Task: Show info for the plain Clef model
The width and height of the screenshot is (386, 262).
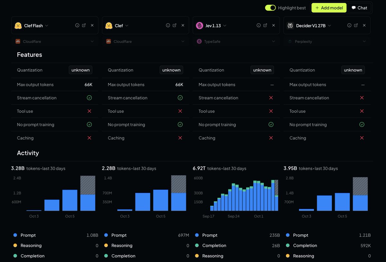Action: coord(168,25)
